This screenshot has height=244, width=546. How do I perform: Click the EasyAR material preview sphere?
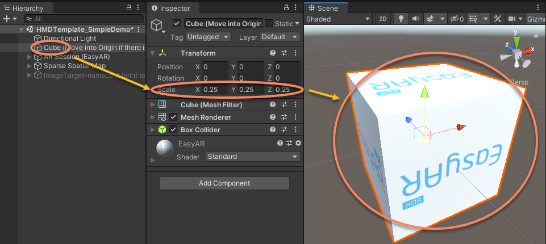[x=165, y=148]
